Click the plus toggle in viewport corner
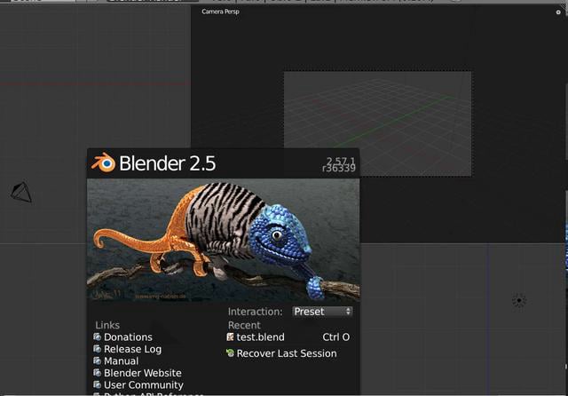This screenshot has width=568, height=396. (x=558, y=12)
